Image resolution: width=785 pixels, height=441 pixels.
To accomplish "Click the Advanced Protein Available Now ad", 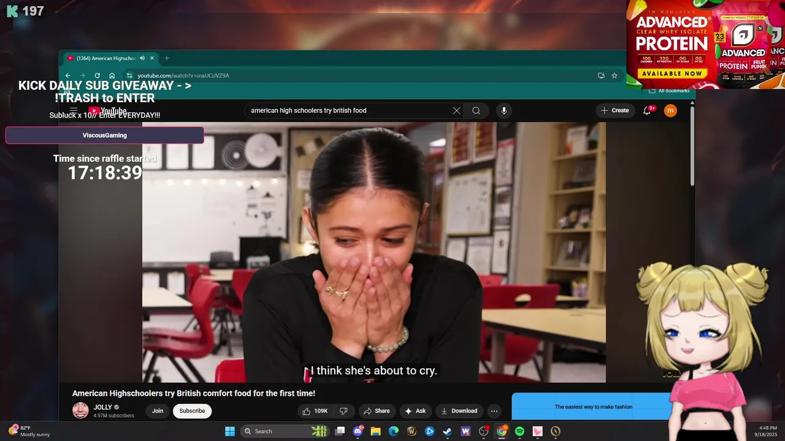I will click(672, 73).
